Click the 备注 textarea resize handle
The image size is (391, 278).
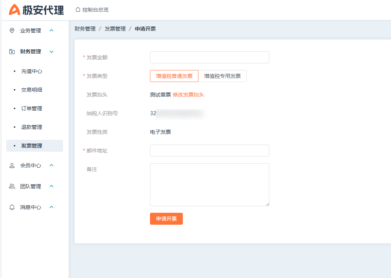coord(268,204)
